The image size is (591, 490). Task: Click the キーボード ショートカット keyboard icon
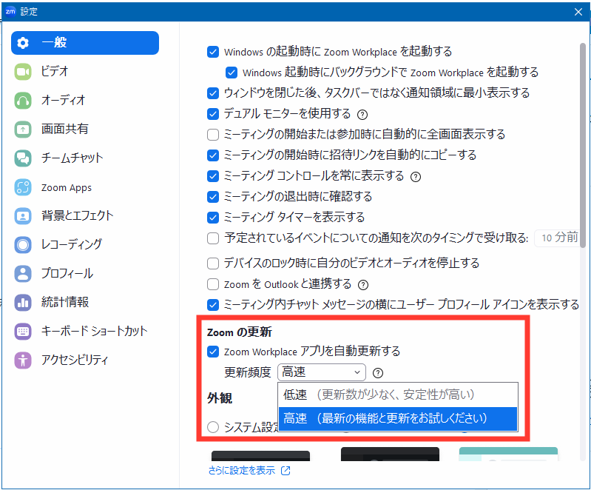pyautogui.click(x=23, y=331)
